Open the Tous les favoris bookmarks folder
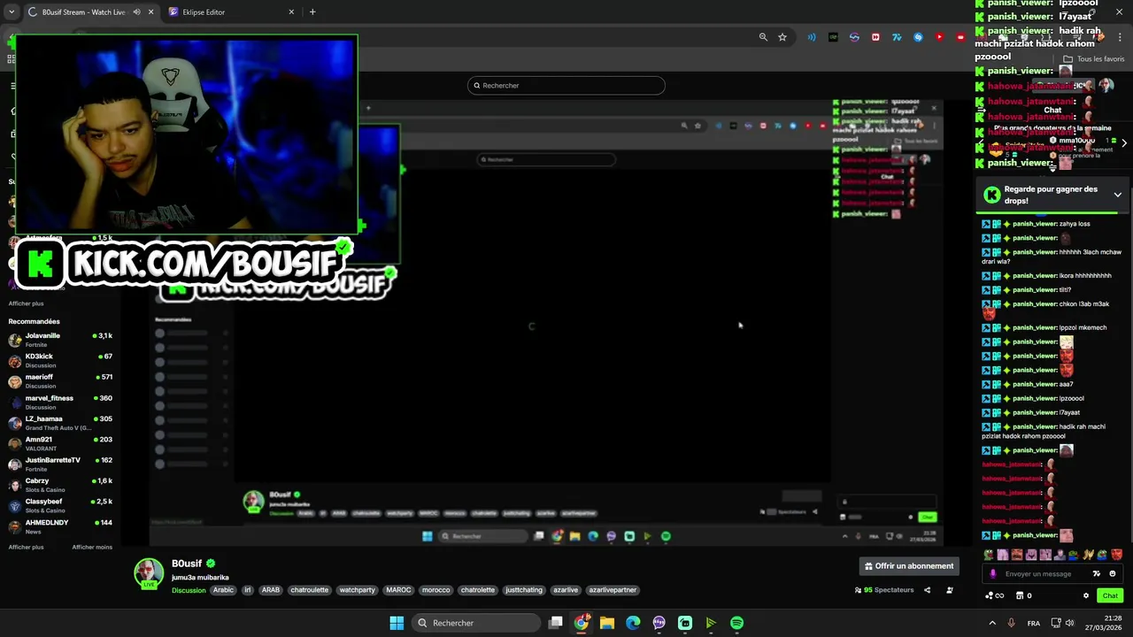Screen dimensions: 1133x637 [1093, 59]
